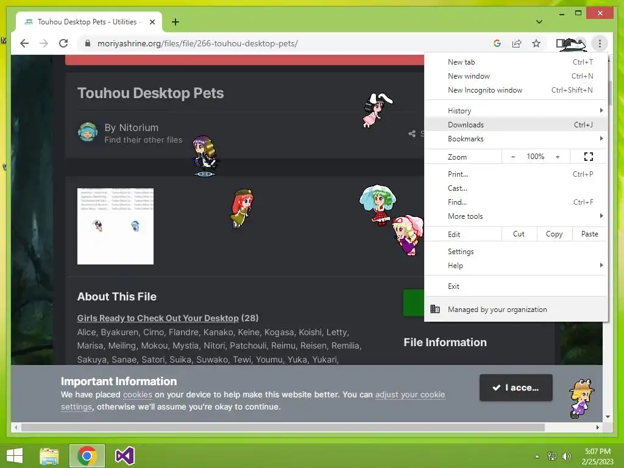Choose Find... in the menu
624x468 pixels.
point(516,202)
